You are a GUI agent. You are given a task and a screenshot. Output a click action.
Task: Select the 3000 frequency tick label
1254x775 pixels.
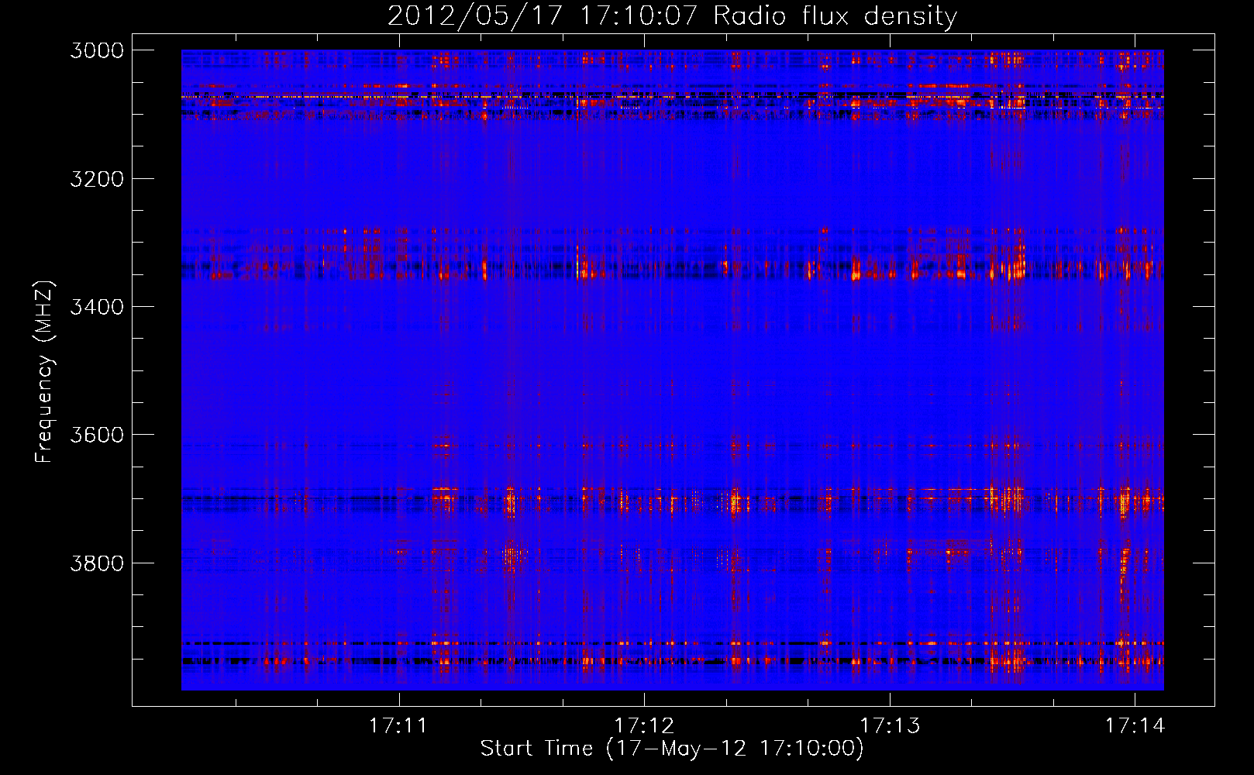(x=97, y=50)
